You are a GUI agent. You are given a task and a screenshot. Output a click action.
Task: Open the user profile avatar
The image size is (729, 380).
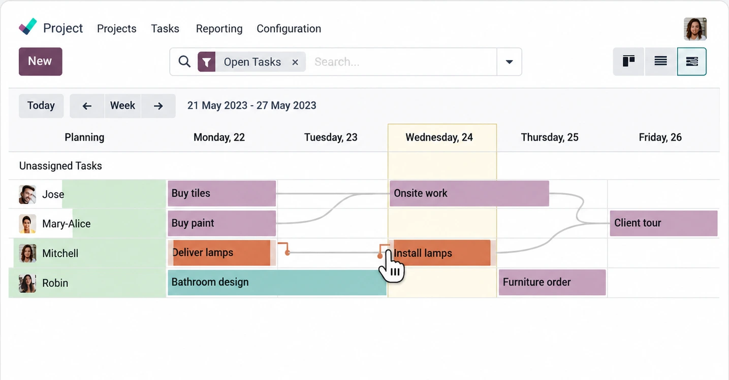[x=695, y=29]
